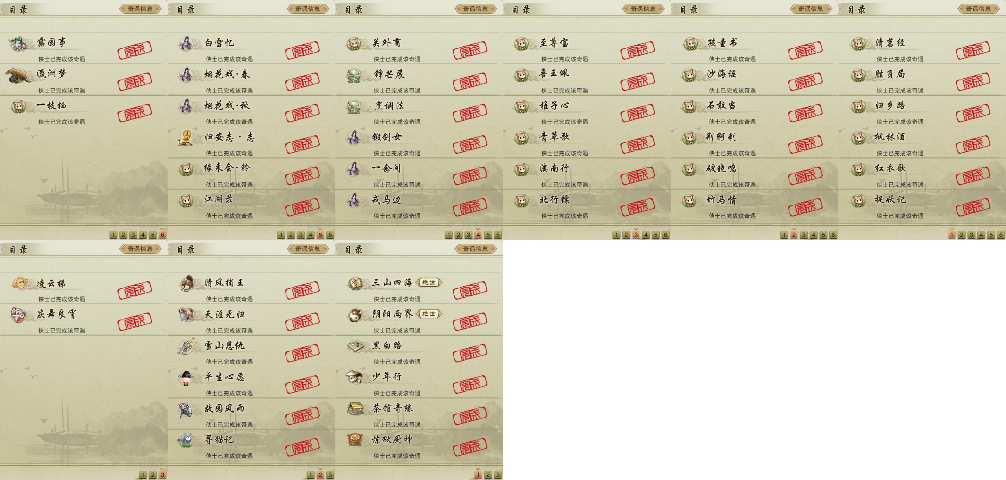
Task: Click the yin-yang icon beside 阴阳两界
Action: tap(355, 315)
